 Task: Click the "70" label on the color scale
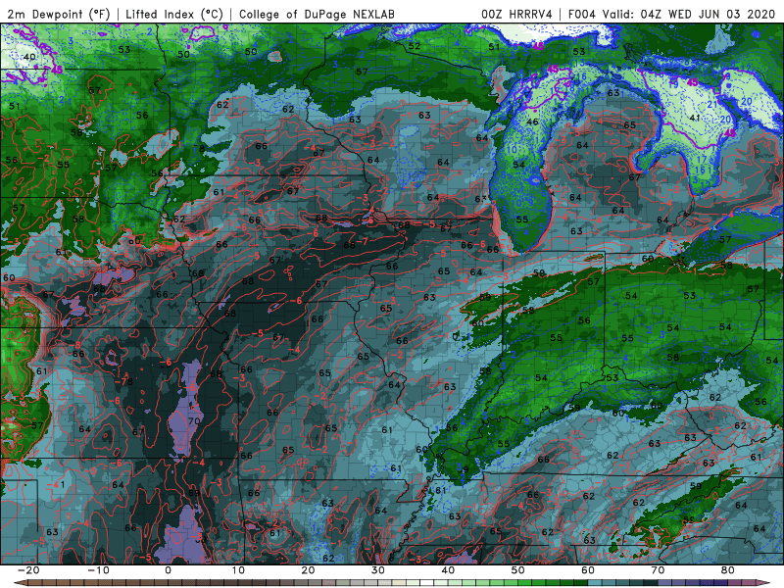tap(658, 570)
